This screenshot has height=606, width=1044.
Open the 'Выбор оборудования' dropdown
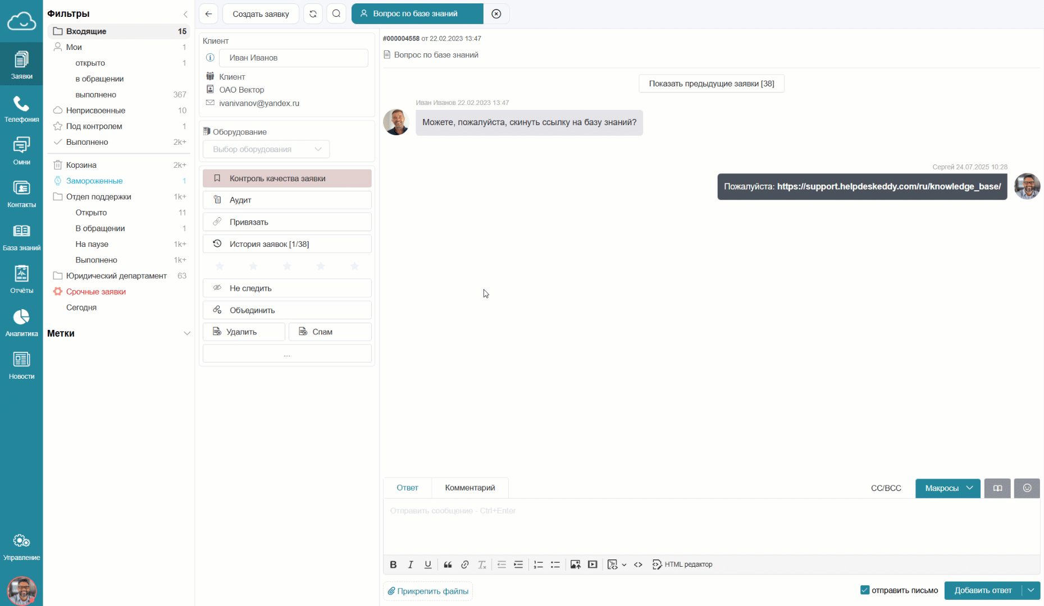click(x=266, y=149)
